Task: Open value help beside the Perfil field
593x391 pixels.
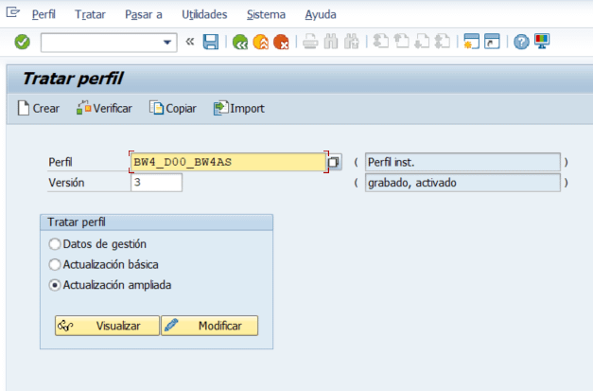Action: pyautogui.click(x=334, y=163)
